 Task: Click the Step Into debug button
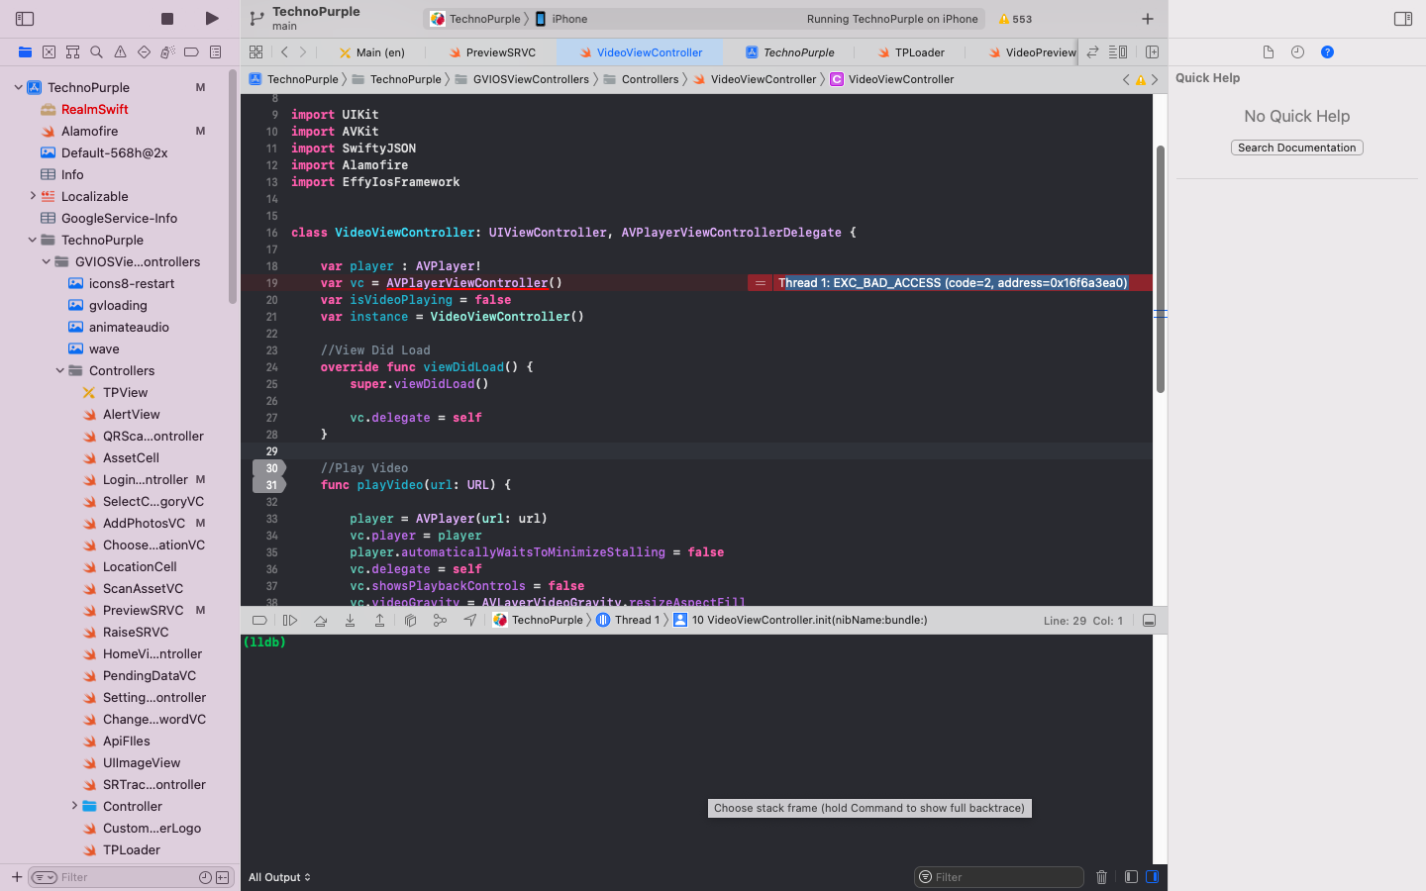pos(350,621)
